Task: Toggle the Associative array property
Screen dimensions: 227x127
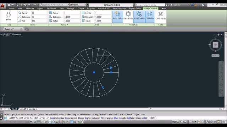Action: (x=117, y=17)
